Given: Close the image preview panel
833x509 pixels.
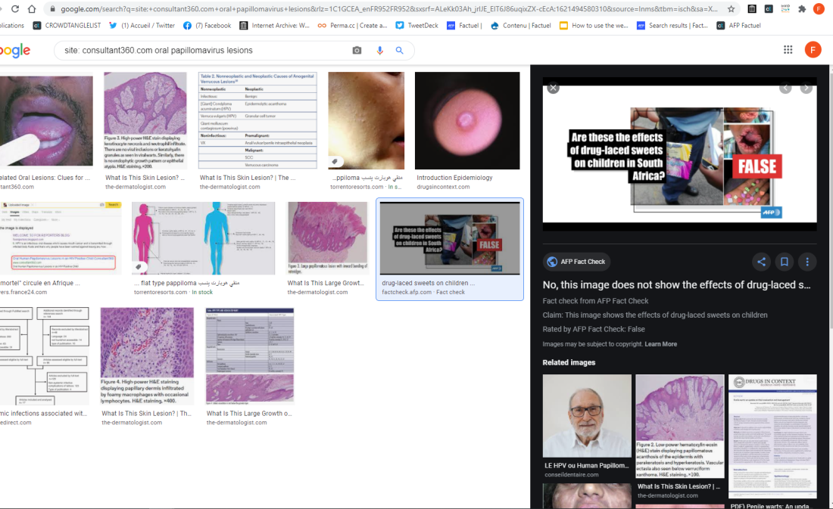Looking at the screenshot, I should (x=553, y=88).
